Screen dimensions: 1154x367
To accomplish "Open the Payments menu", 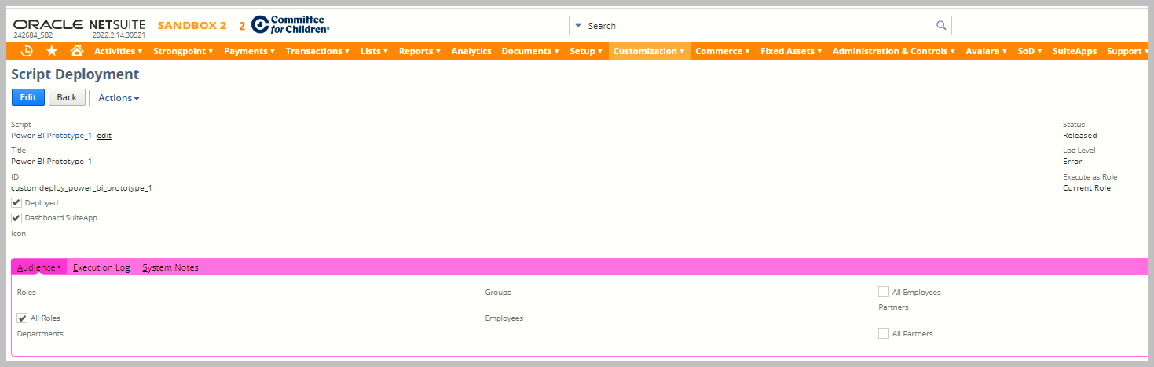I will click(x=249, y=51).
